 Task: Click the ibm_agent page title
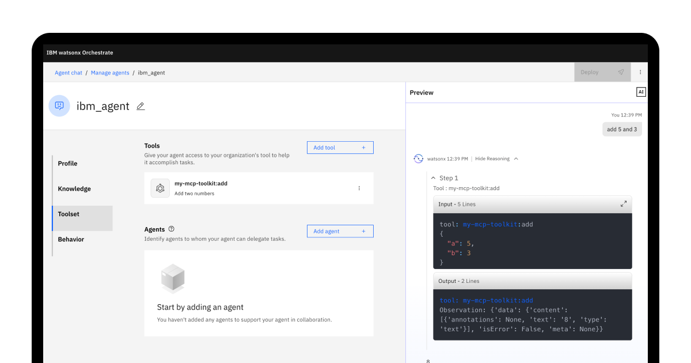coord(103,106)
